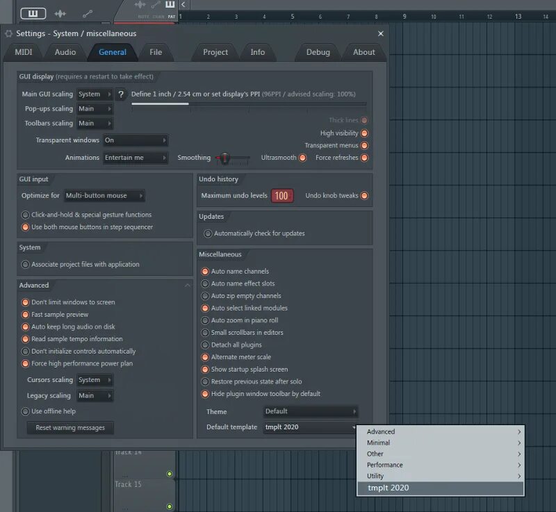Toggle Ultrasmooth option

click(302, 158)
